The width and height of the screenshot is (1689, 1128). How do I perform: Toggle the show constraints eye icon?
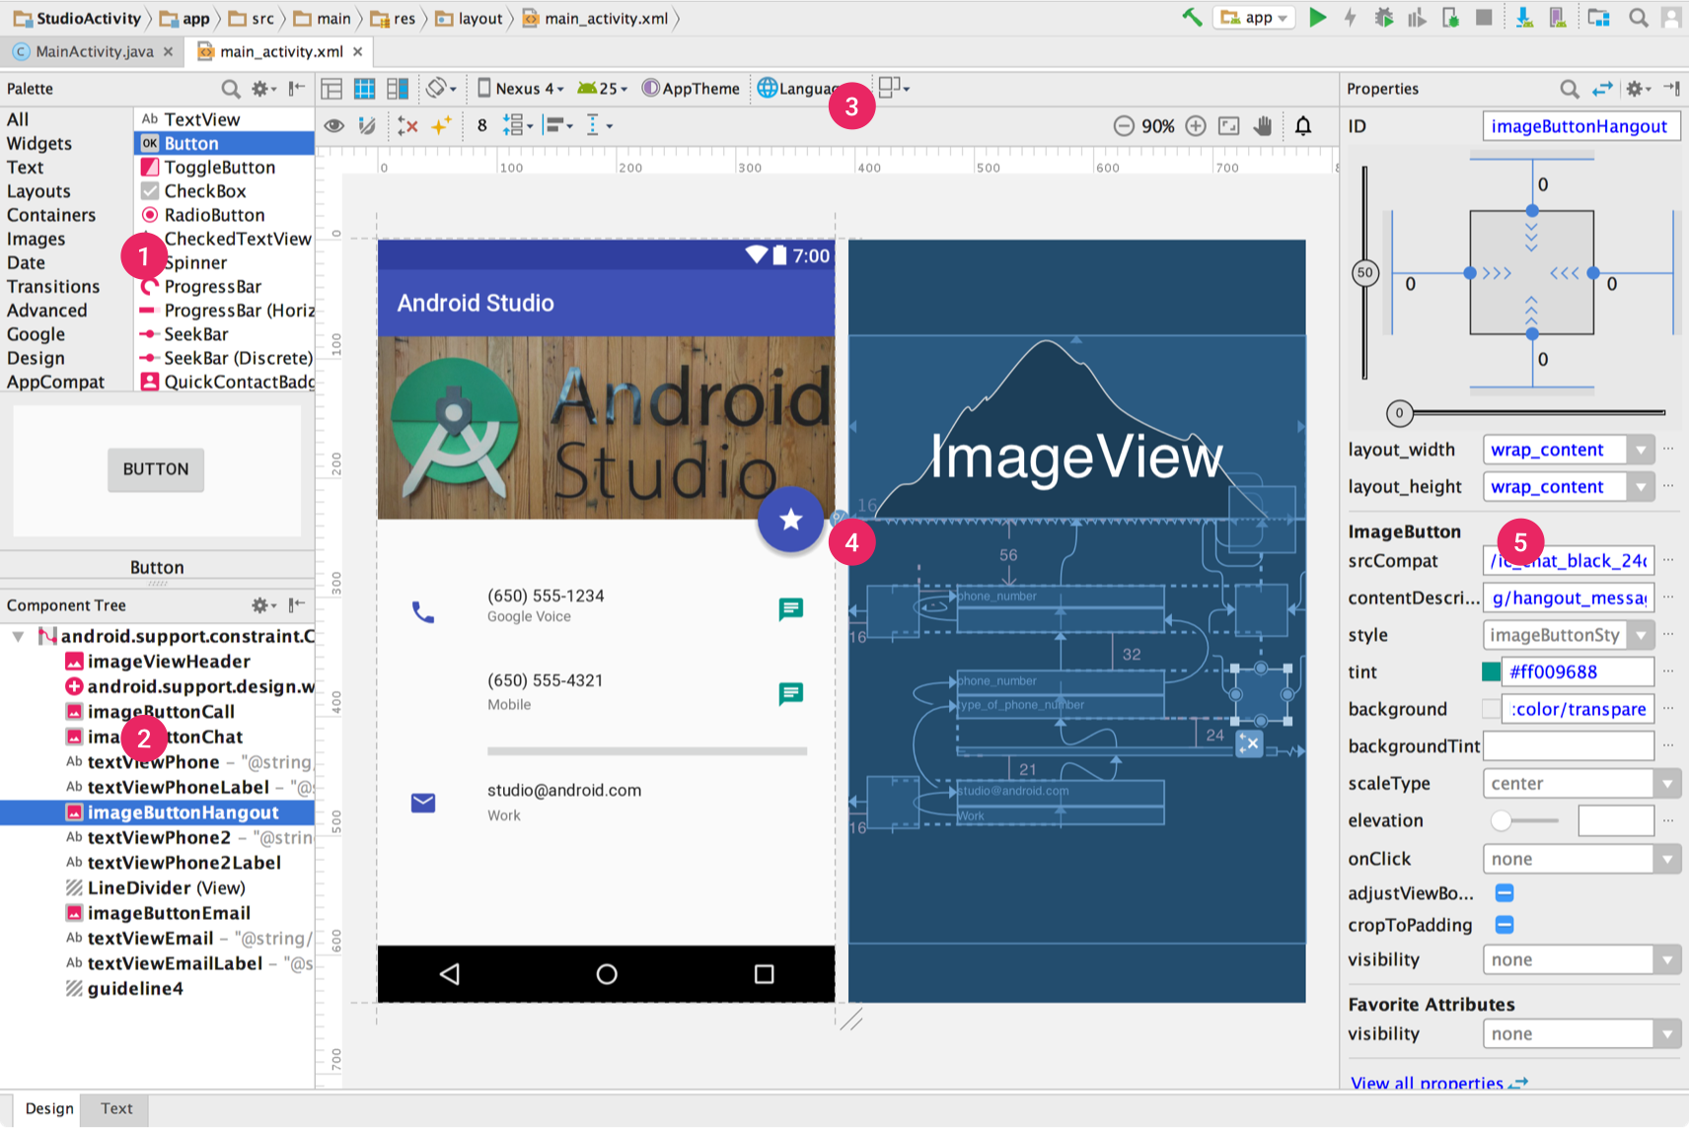click(334, 125)
